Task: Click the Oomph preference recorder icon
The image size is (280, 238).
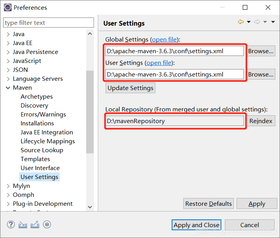Action: pos(47,225)
